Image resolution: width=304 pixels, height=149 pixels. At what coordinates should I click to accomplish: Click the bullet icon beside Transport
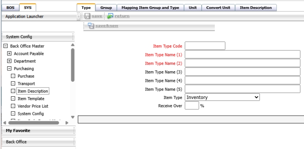[x=13, y=84]
